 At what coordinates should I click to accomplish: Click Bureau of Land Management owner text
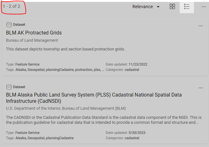(x=32, y=40)
